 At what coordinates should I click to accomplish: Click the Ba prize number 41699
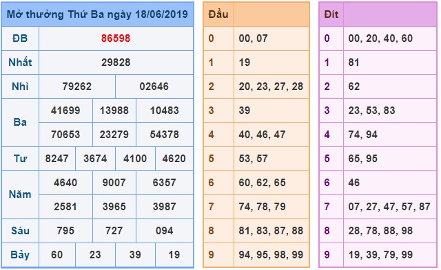(65, 111)
